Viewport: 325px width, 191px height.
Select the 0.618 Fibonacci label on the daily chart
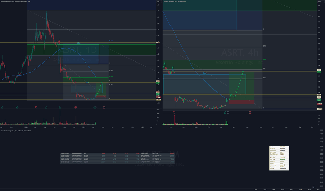111,77
